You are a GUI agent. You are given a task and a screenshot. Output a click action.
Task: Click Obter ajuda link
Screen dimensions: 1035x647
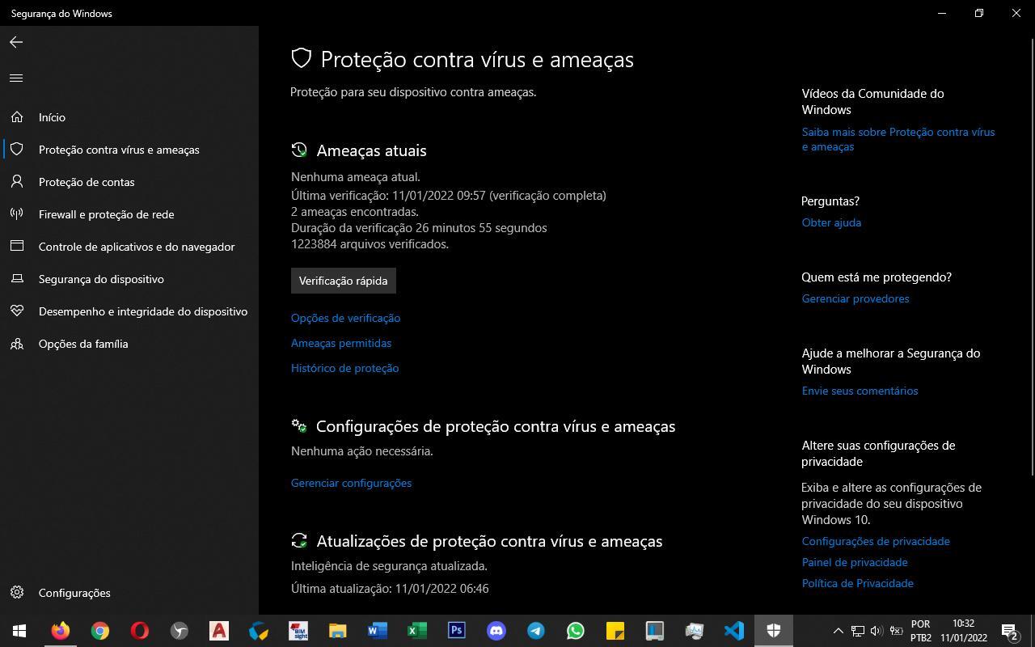831,222
